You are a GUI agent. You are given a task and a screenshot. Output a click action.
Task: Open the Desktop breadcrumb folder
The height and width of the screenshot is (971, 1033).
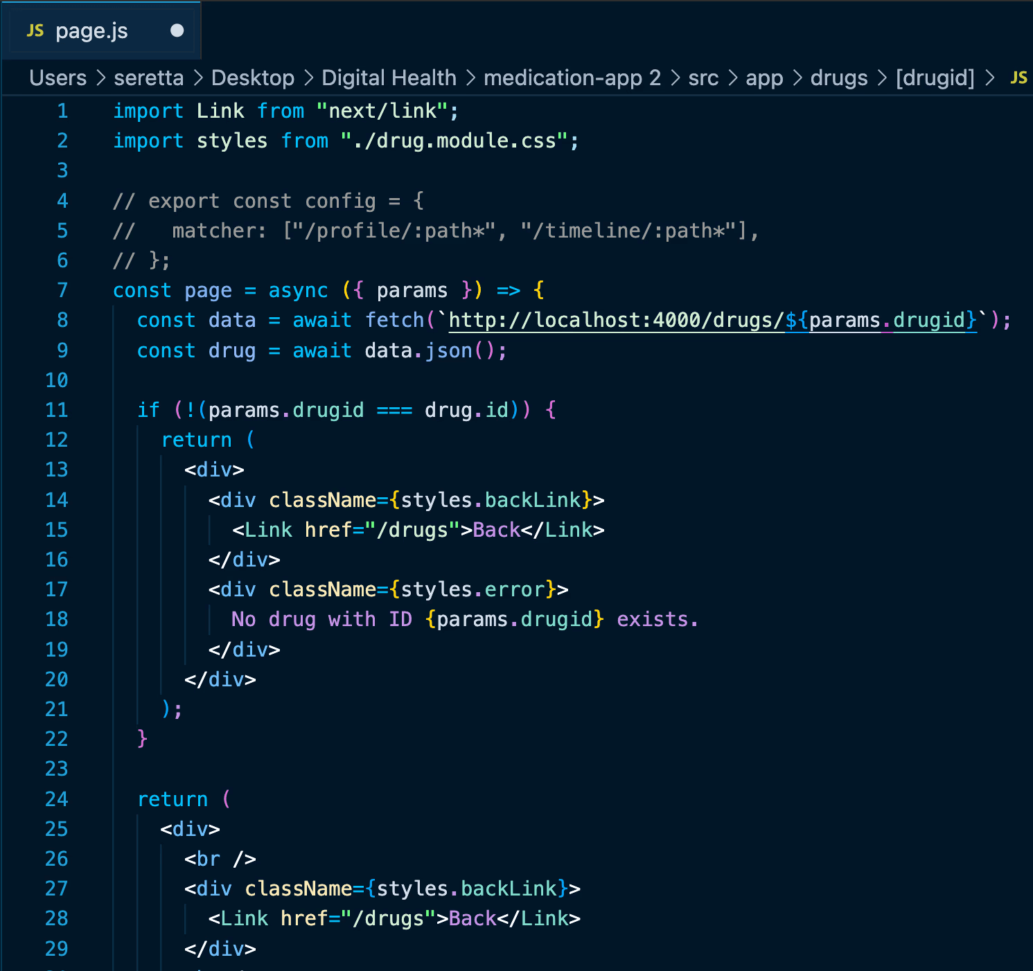(x=253, y=78)
